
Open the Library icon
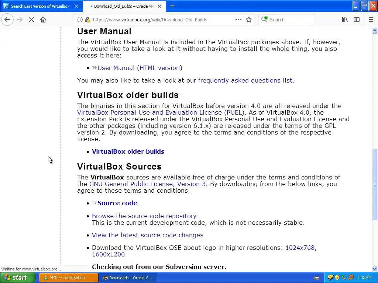pyautogui.click(x=345, y=20)
